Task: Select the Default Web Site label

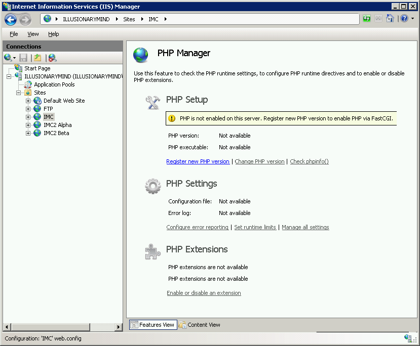Action: [64, 101]
